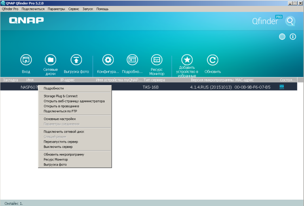Launch Ресурс Монитор from toolbar
Screen dimensions: 304x206
click(x=157, y=60)
